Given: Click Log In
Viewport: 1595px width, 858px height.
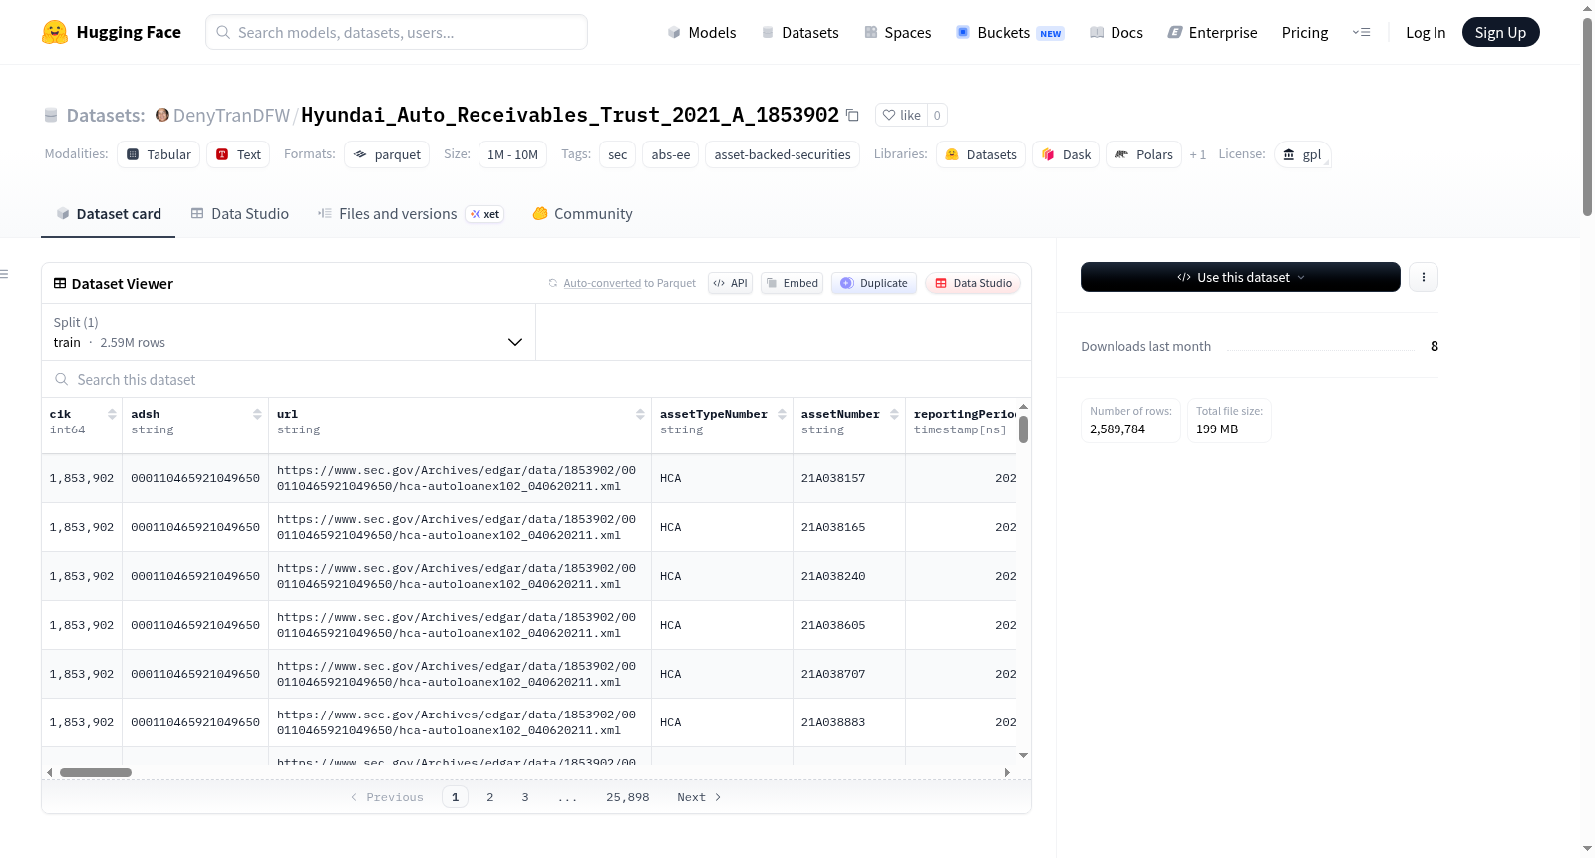Looking at the screenshot, I should (x=1426, y=32).
